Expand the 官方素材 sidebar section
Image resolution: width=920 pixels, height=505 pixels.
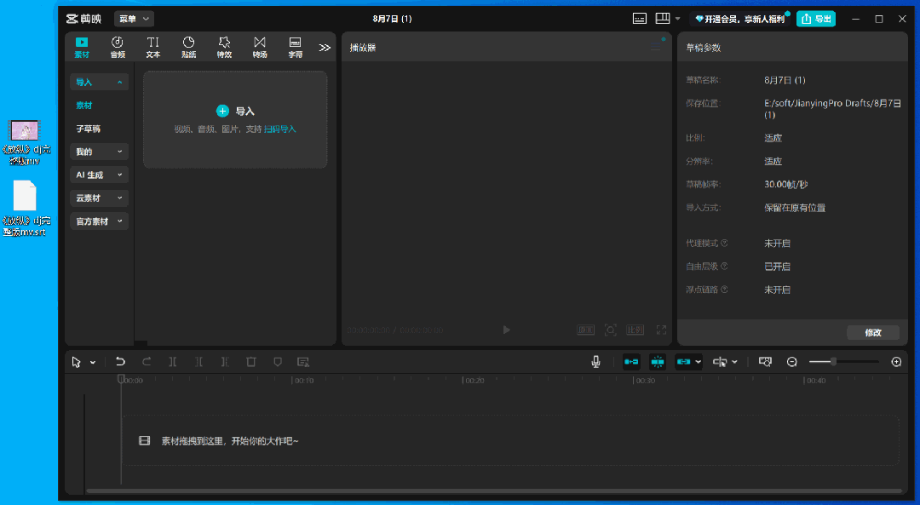pyautogui.click(x=99, y=221)
